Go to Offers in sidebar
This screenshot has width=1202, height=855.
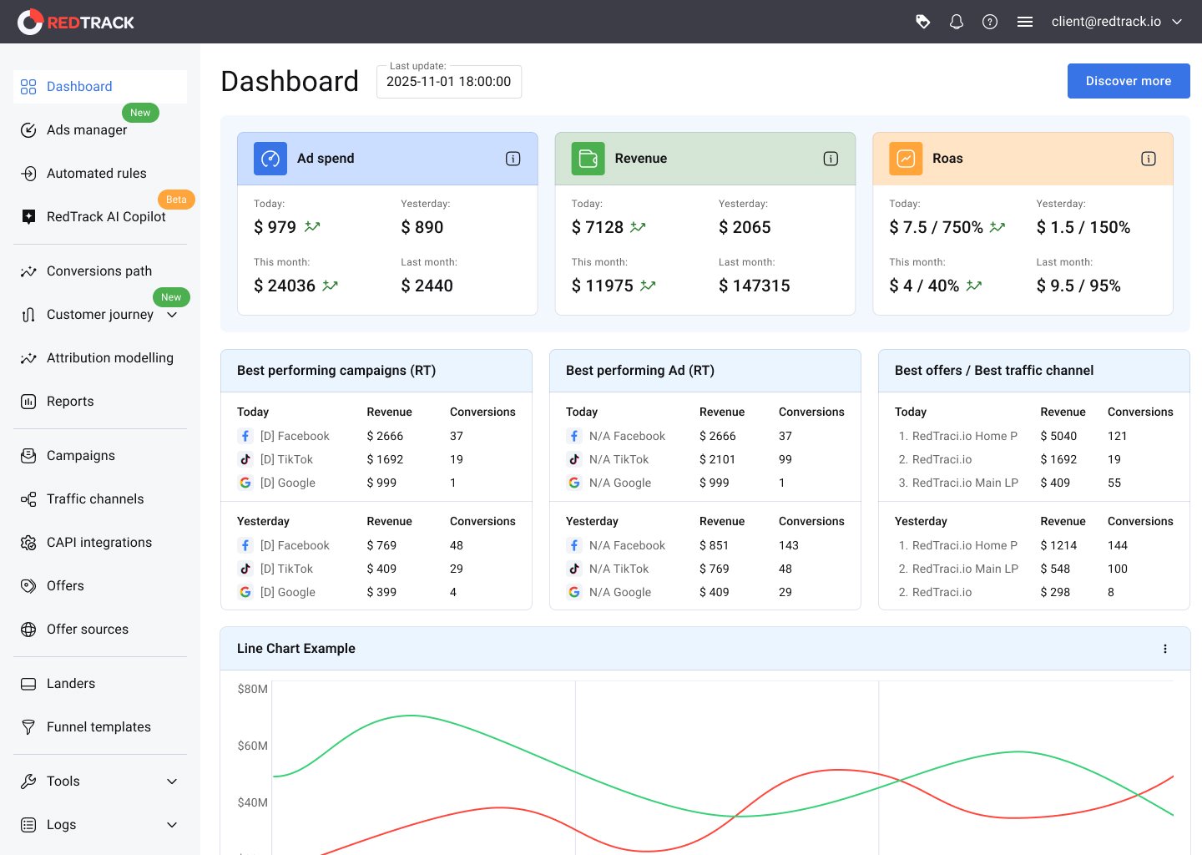point(100,586)
